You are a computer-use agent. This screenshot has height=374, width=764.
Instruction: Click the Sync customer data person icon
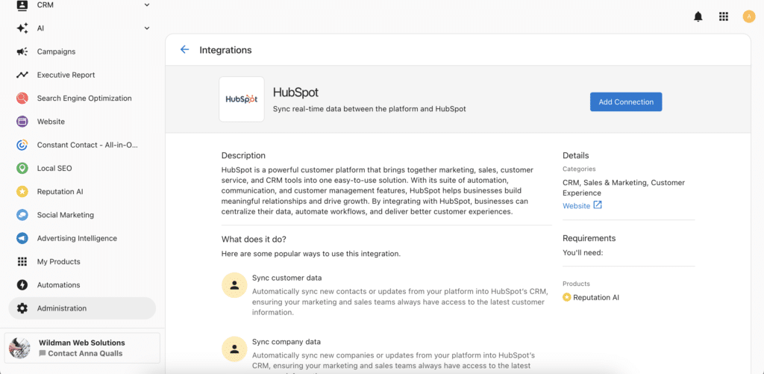(x=234, y=285)
